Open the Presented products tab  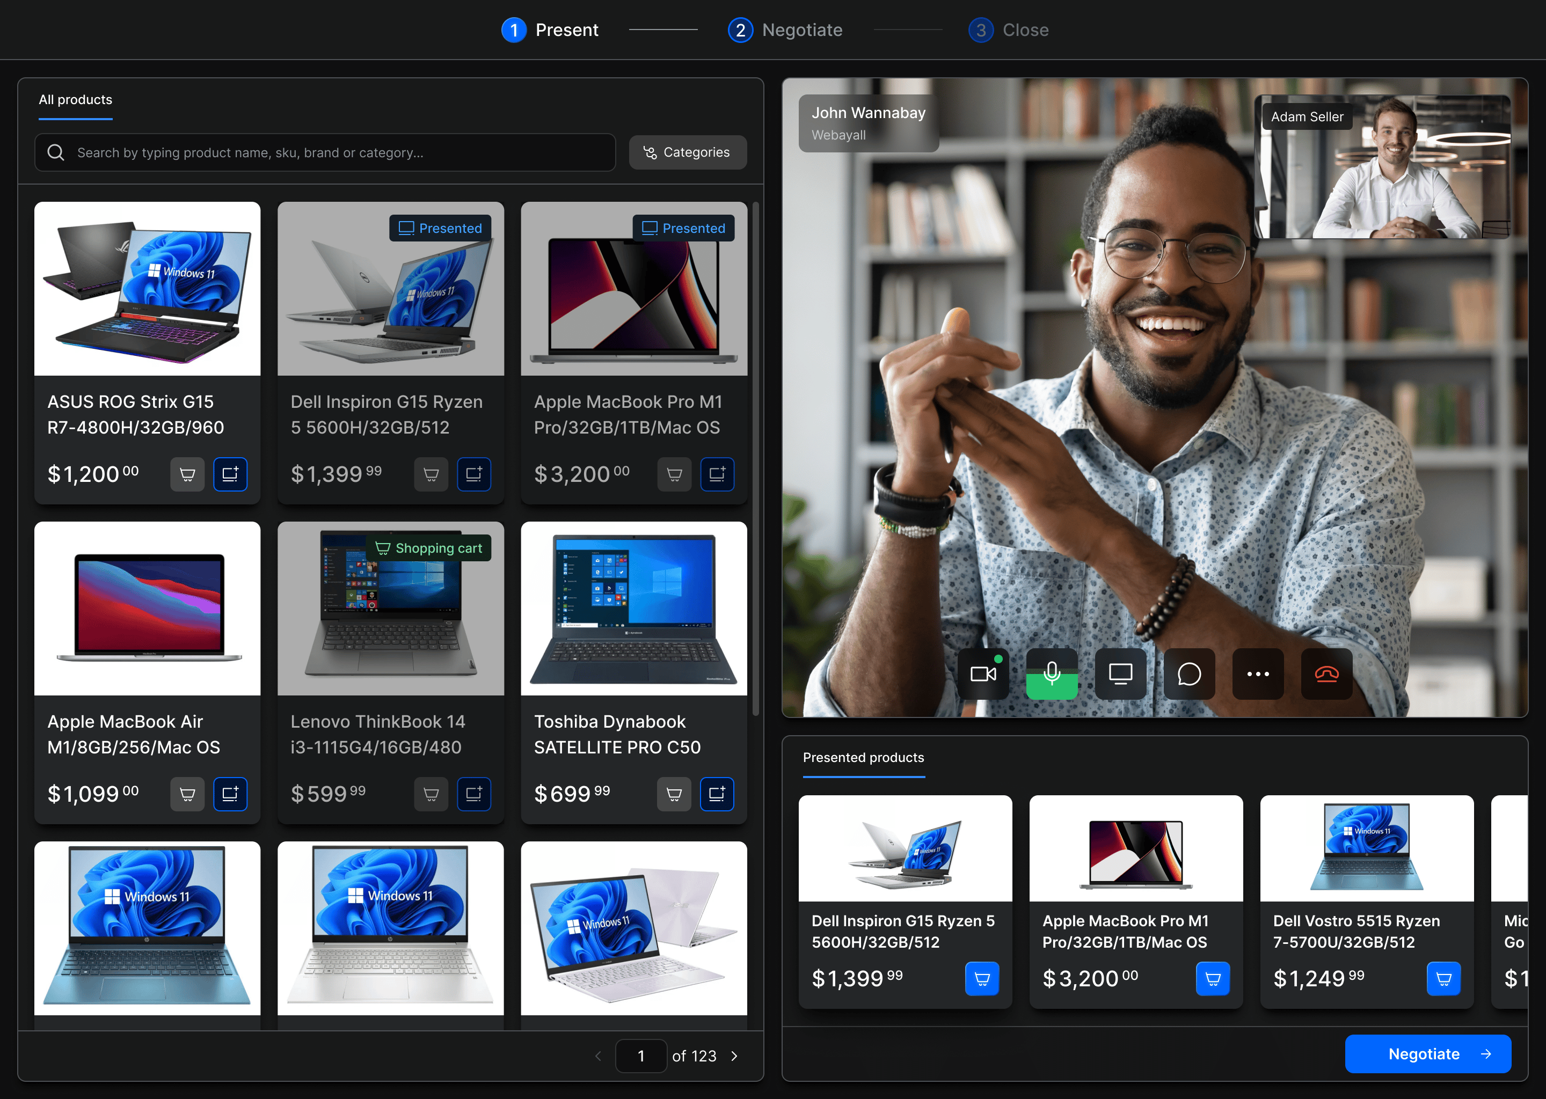(863, 758)
